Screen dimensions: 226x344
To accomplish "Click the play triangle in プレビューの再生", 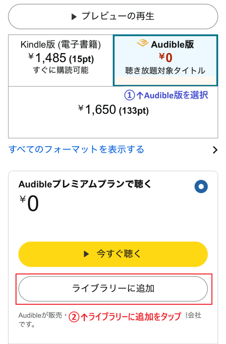I will (74, 17).
